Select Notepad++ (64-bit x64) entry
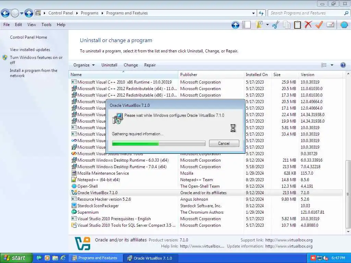351x263 pixels. click(206, 180)
